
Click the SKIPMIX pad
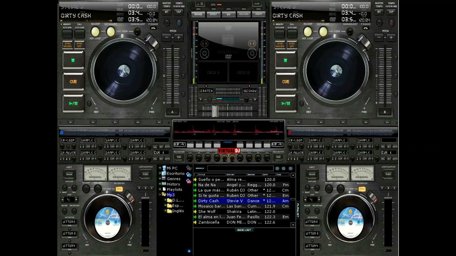point(240,145)
